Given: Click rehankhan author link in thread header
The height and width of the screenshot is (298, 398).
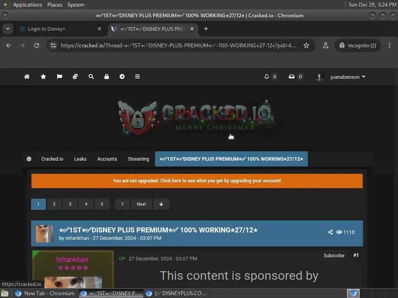Looking at the screenshot, I should 77,238.
